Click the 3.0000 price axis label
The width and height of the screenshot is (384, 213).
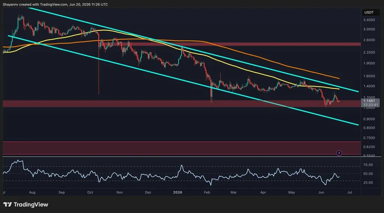(x=369, y=29)
